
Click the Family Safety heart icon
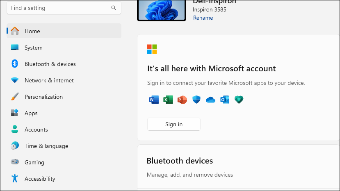pyautogui.click(x=239, y=100)
